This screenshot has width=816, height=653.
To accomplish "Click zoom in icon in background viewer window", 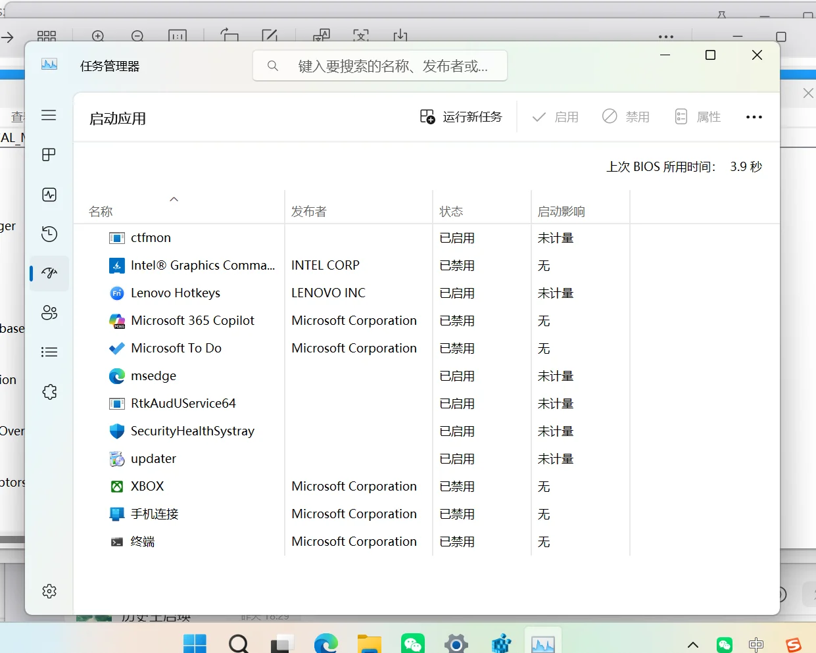I will coord(98,36).
